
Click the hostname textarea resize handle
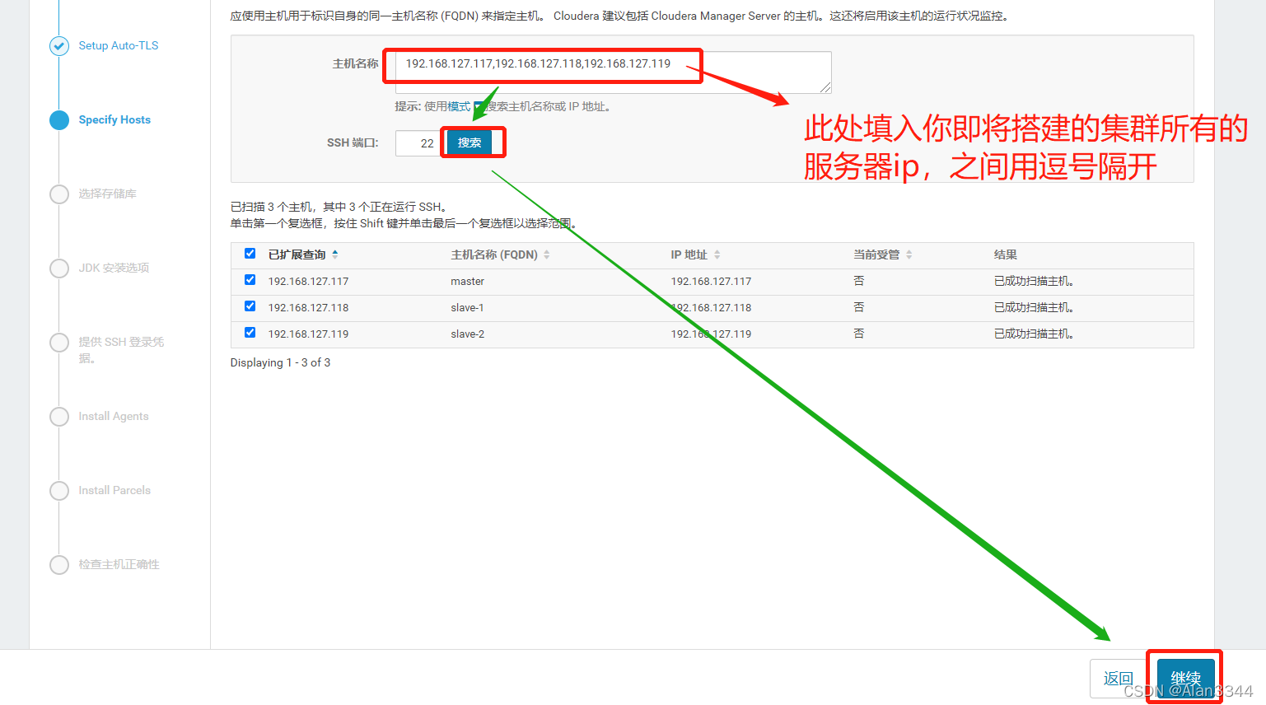point(825,87)
